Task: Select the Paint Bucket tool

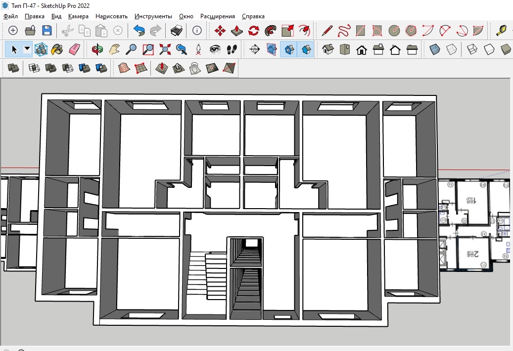Action: click(57, 49)
